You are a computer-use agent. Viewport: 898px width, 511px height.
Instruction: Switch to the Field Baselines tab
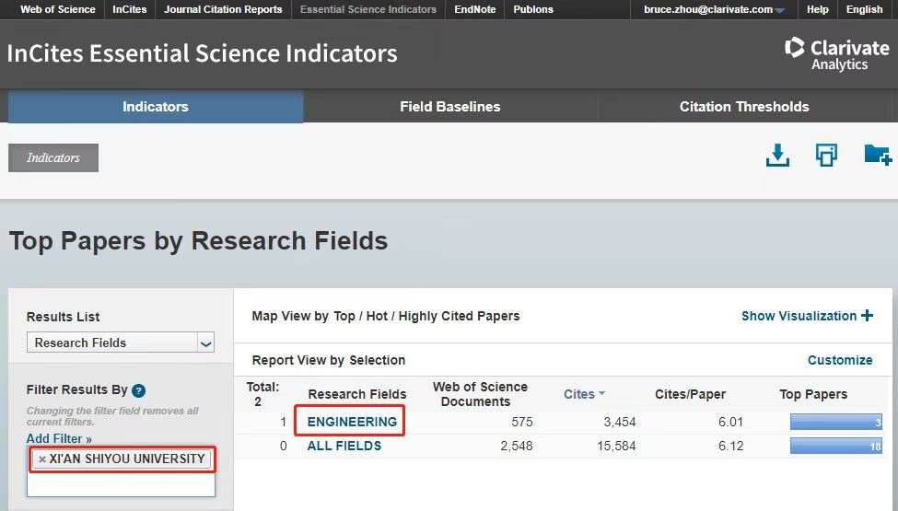coord(449,107)
